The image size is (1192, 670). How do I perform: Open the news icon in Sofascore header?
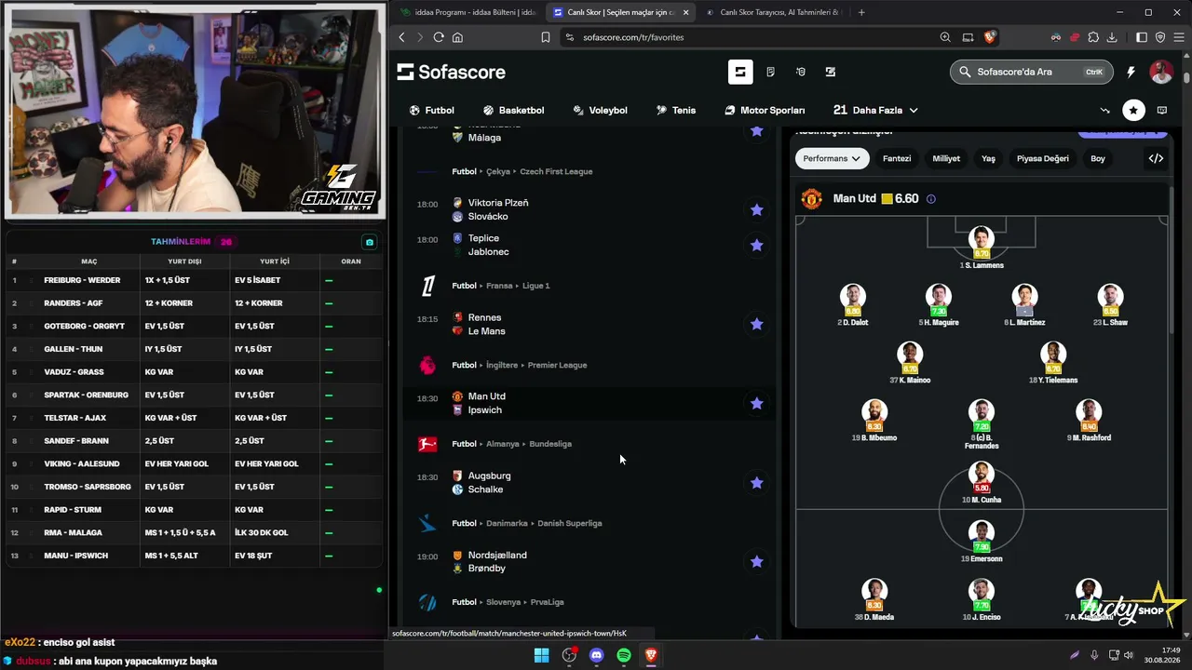click(x=770, y=72)
